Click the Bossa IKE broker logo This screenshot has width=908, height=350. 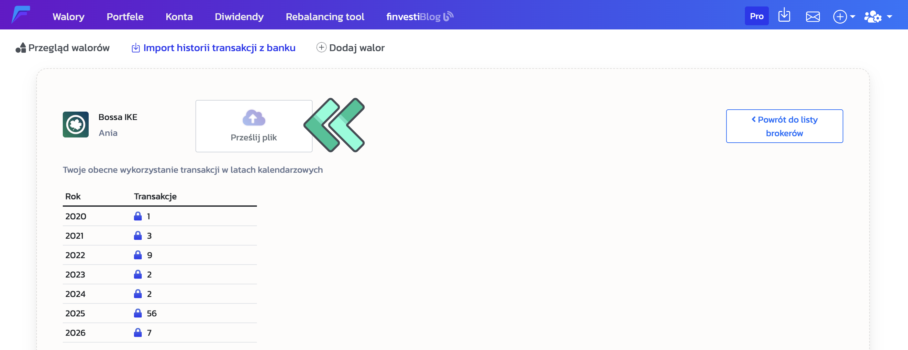[76, 125]
